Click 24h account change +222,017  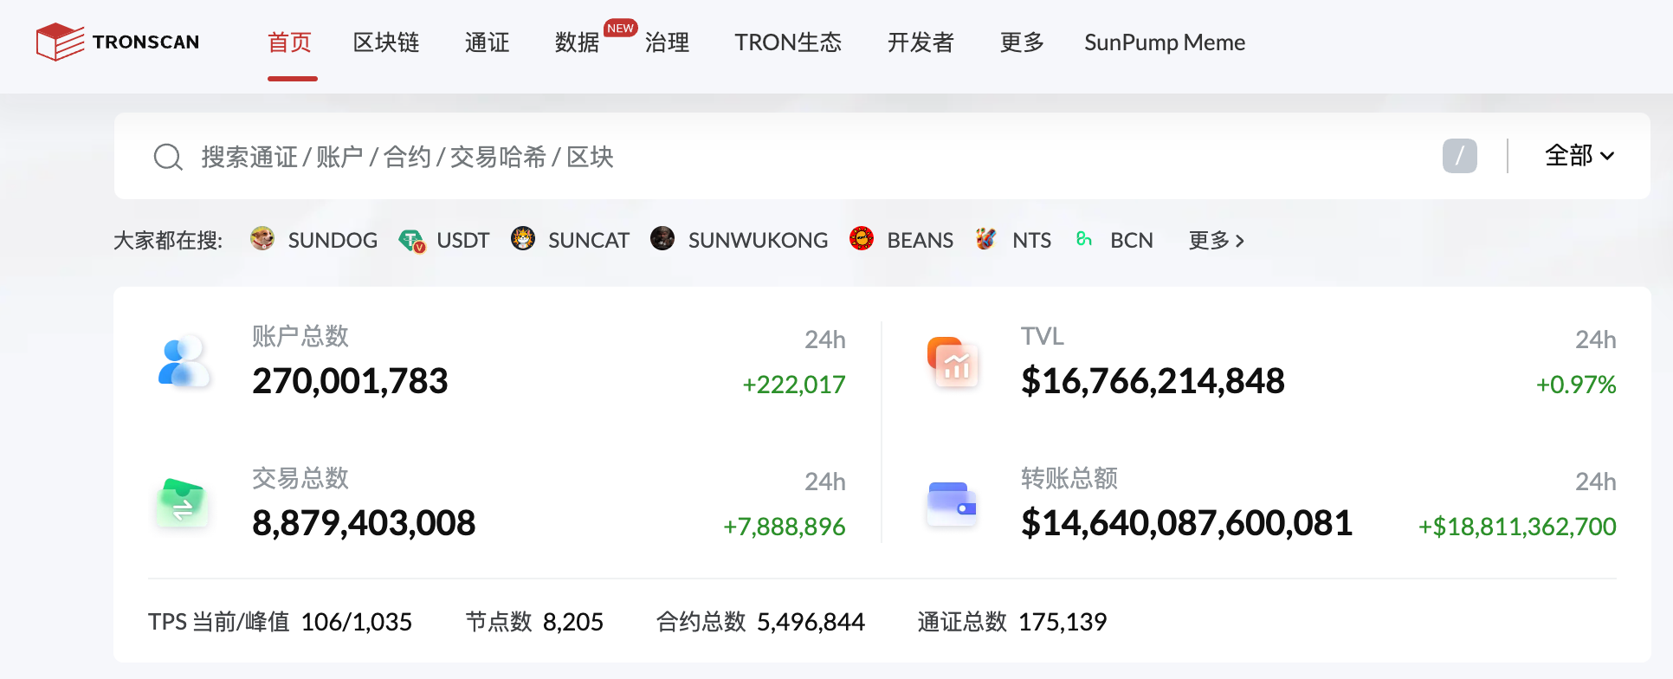click(793, 385)
